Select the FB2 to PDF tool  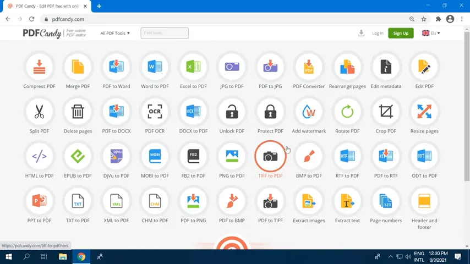pos(193,156)
